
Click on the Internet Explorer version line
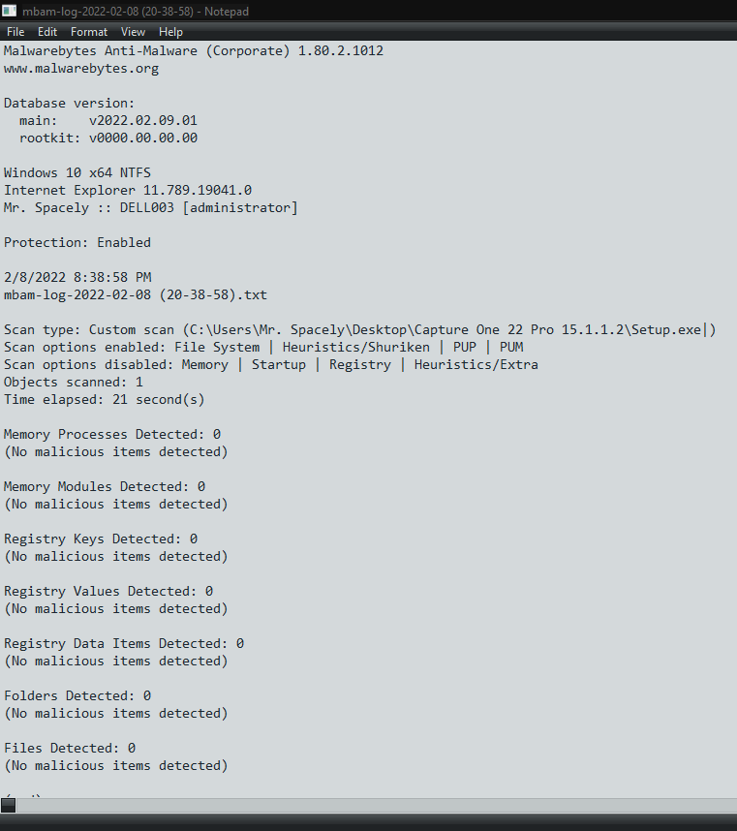tap(128, 190)
